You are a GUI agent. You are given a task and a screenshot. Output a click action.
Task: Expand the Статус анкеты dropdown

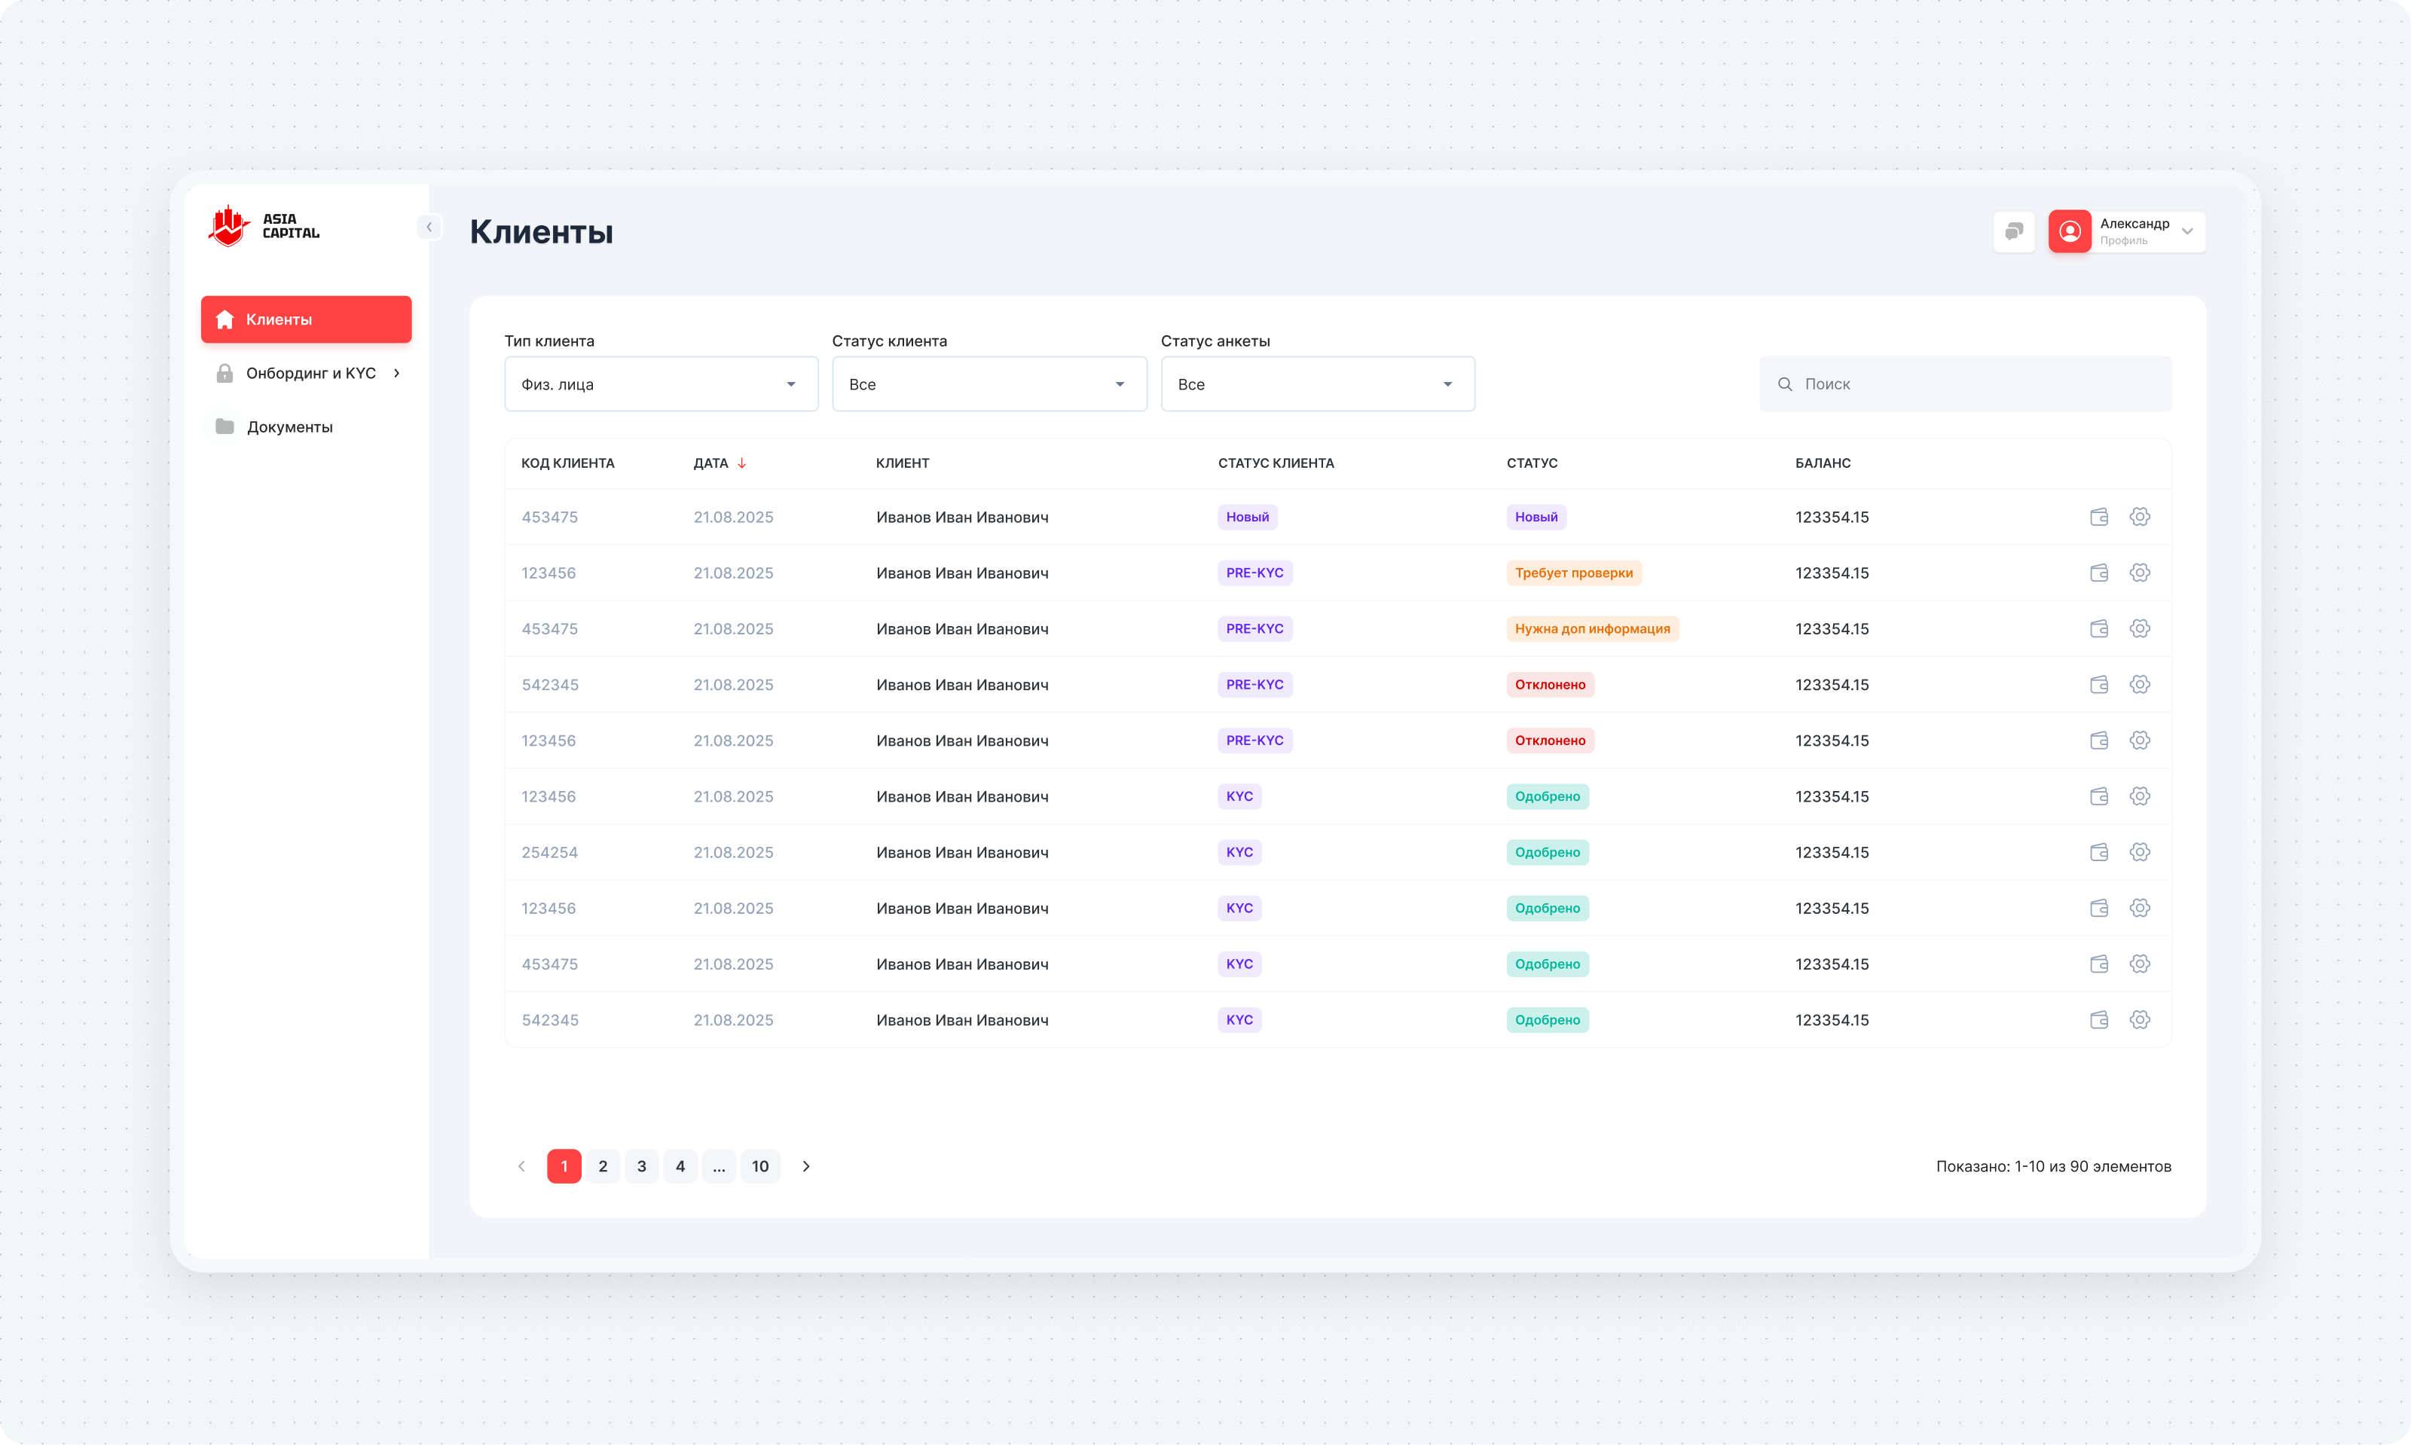pyautogui.click(x=1316, y=385)
